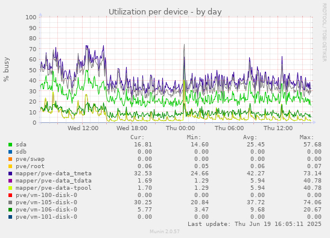Click the 50 y-axis tick label
330x238 pixels.
[33, 70]
